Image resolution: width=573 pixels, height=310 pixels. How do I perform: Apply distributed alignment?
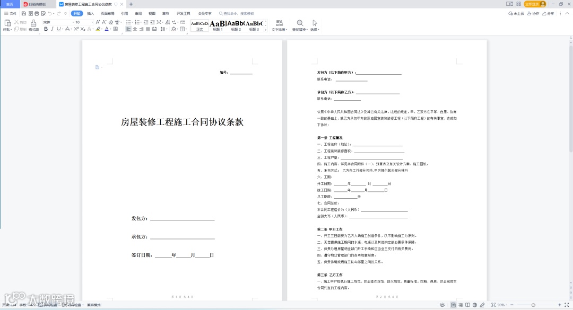154,29
